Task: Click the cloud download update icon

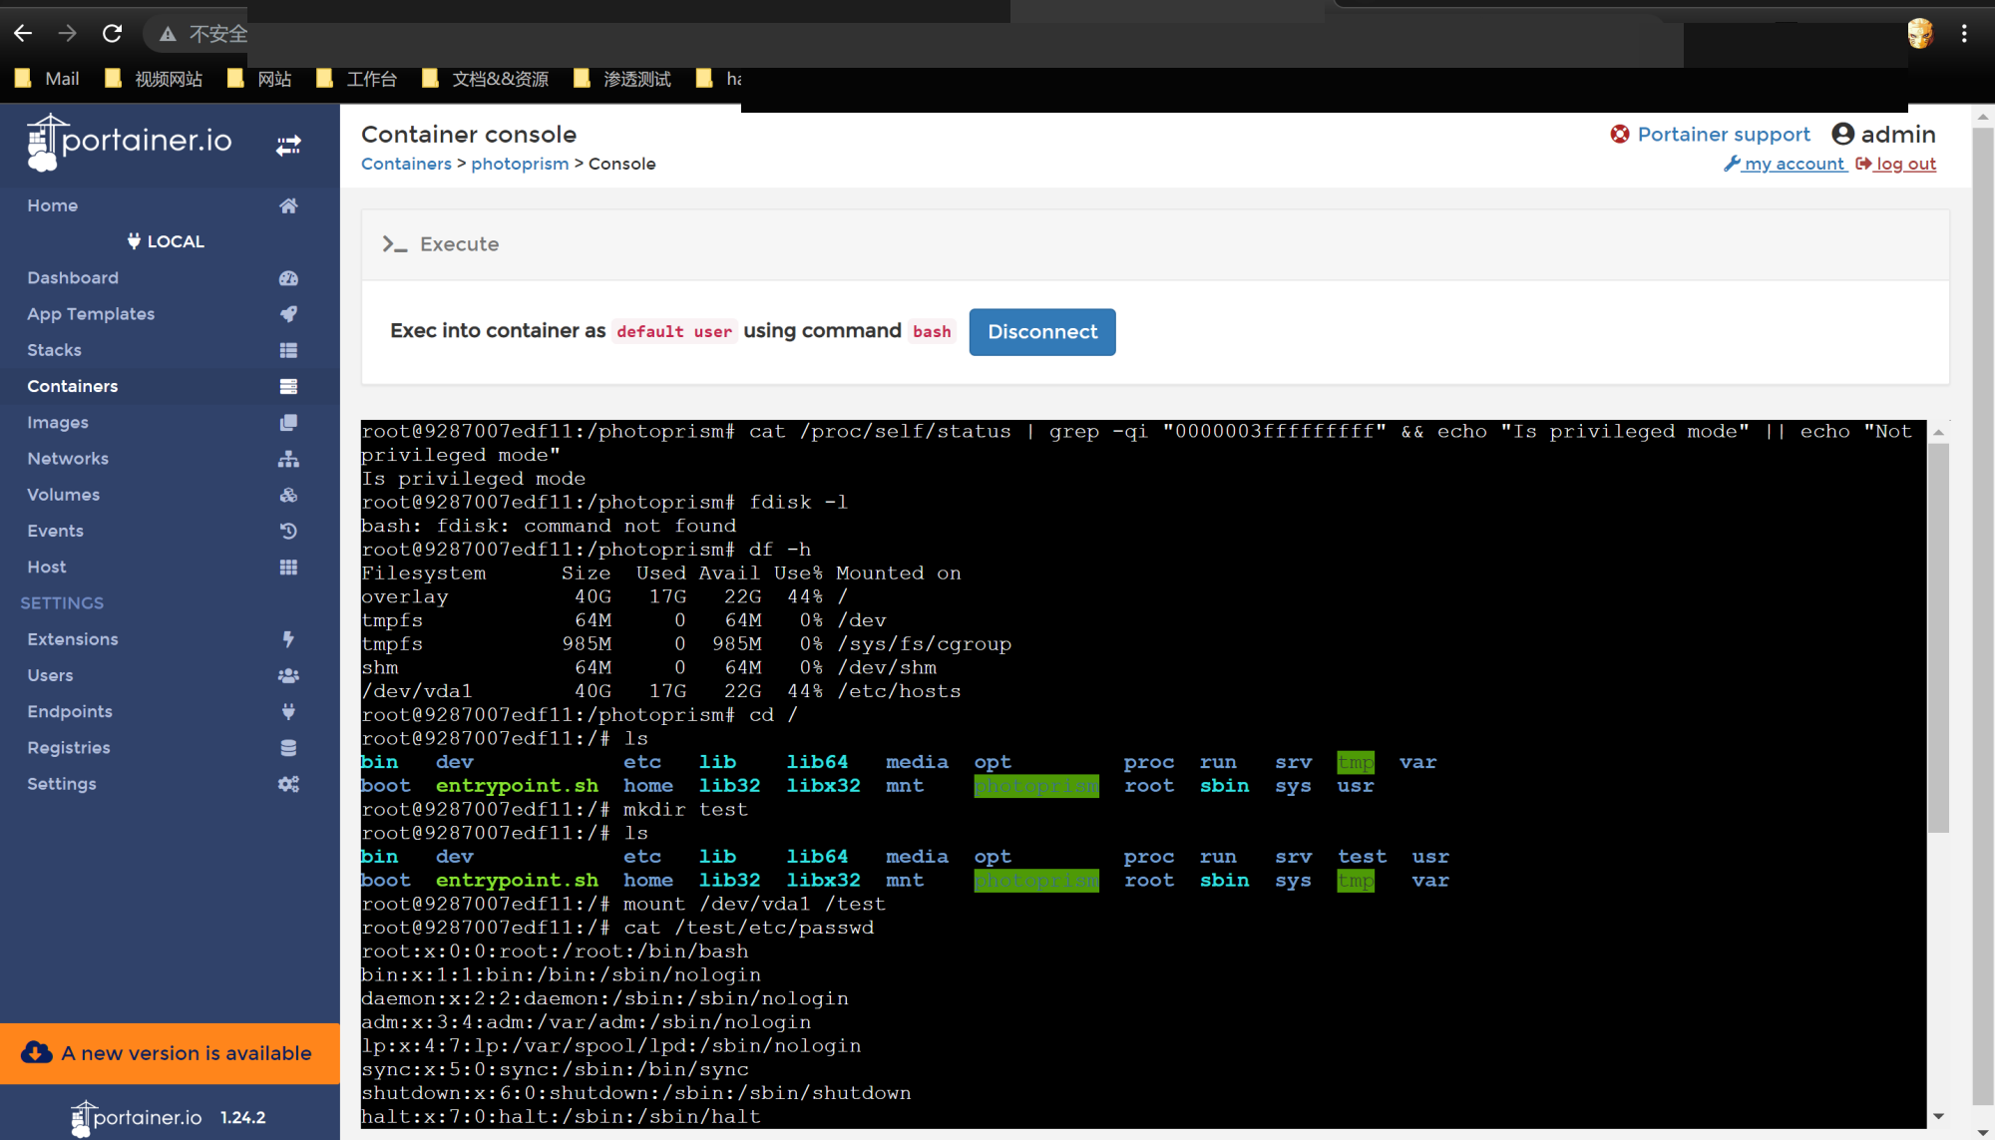Action: coord(37,1053)
